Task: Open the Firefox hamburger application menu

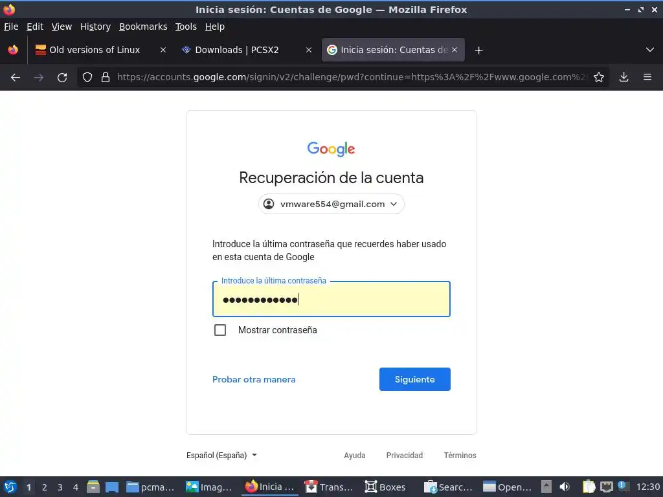Action: 647,78
